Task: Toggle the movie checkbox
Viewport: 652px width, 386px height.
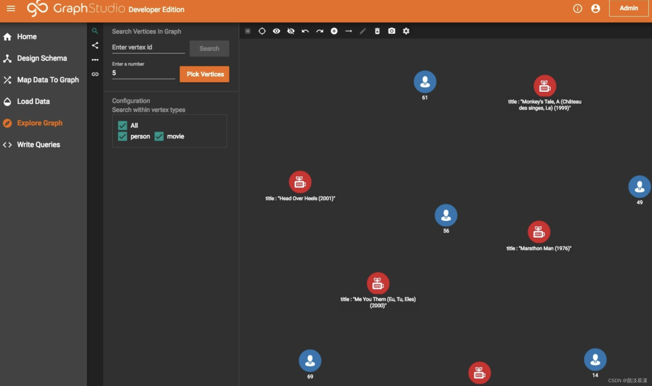Action: tap(159, 136)
